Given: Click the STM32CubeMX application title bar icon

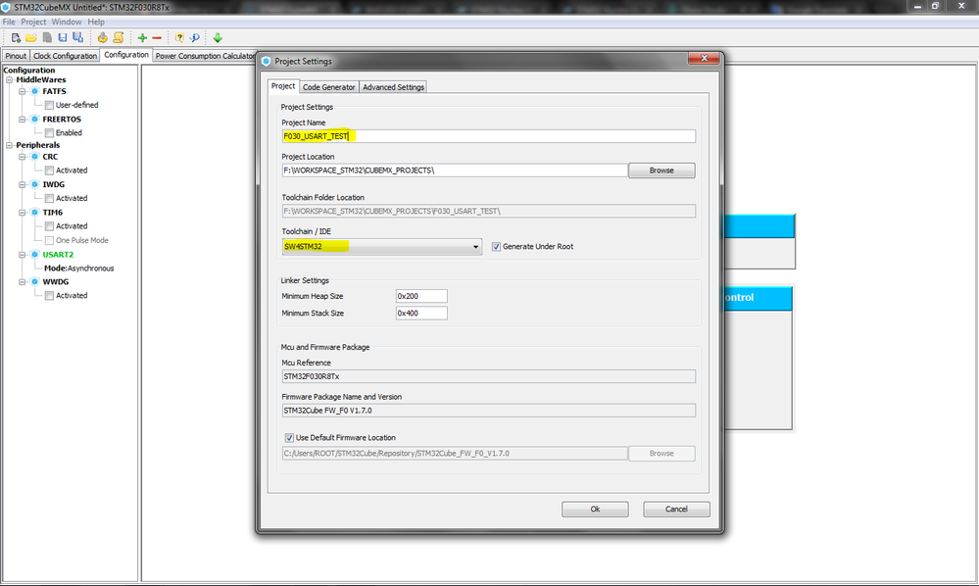Looking at the screenshot, I should point(6,7).
